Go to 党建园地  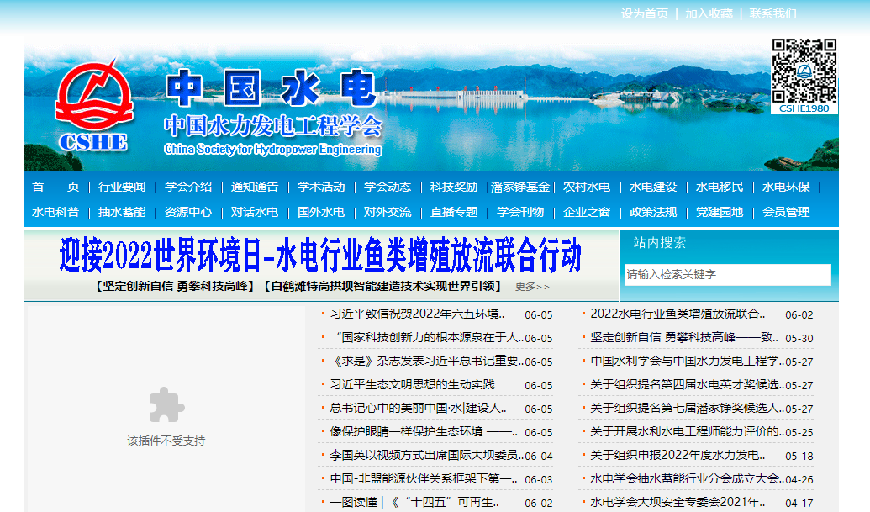(x=720, y=212)
